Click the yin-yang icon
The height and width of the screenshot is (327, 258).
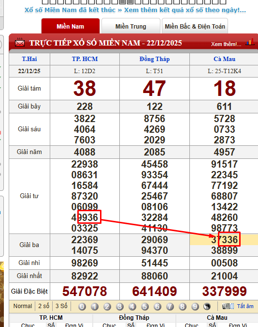point(207,307)
